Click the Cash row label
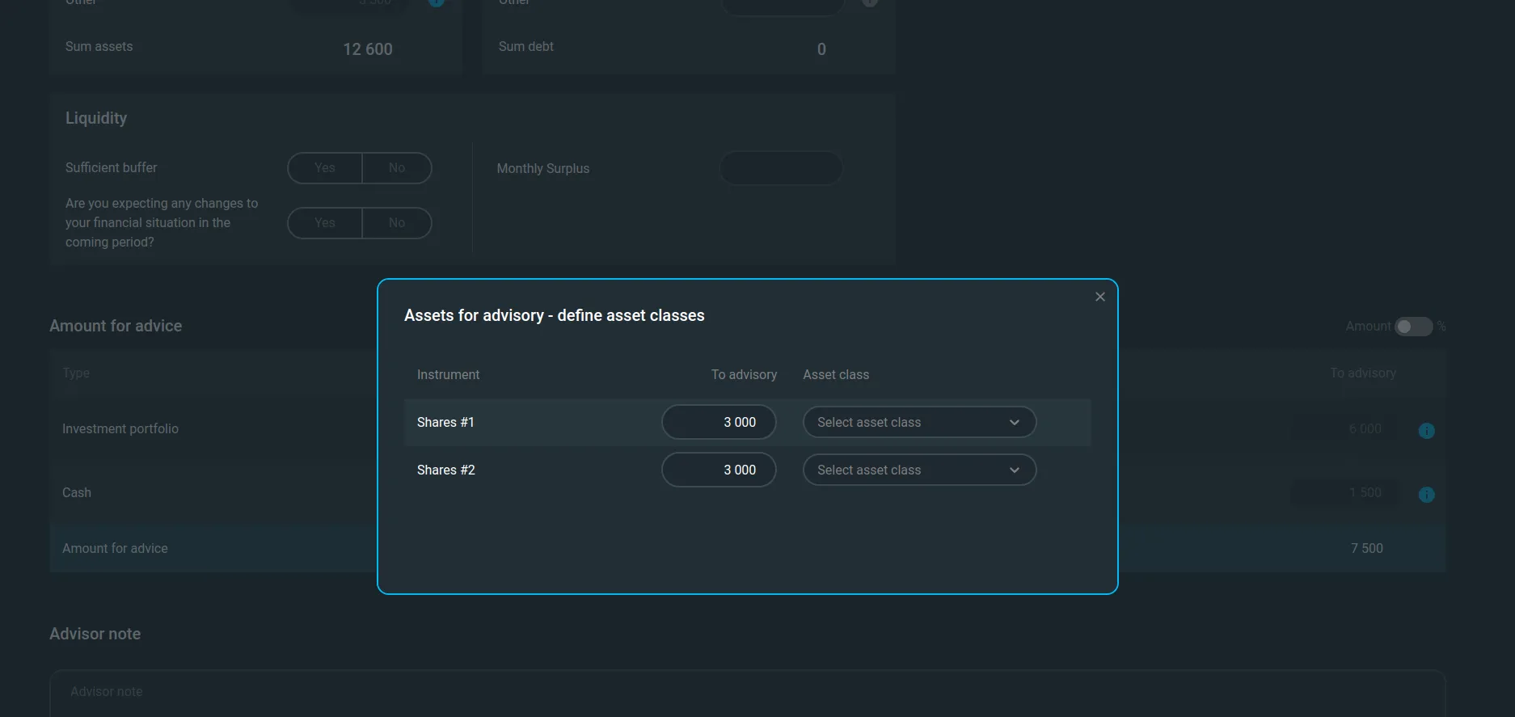 (77, 492)
